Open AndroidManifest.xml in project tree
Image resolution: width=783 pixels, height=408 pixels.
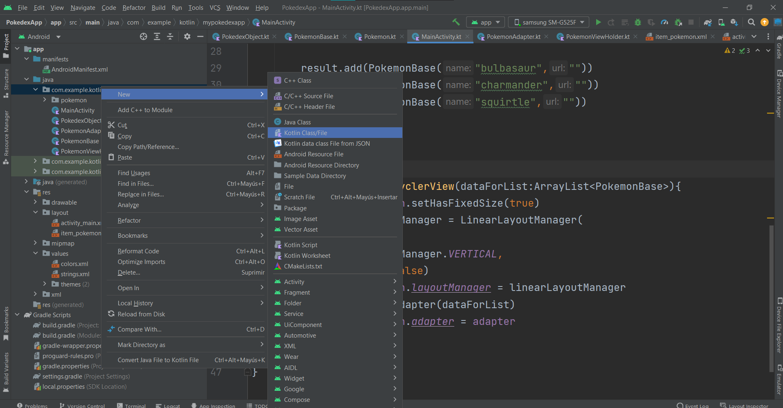pyautogui.click(x=79, y=70)
